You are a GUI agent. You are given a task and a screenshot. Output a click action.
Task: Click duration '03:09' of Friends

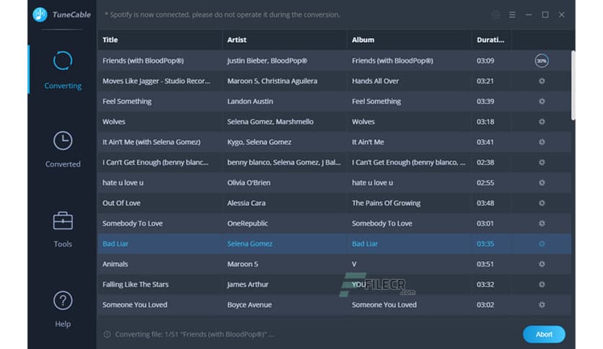click(x=485, y=61)
